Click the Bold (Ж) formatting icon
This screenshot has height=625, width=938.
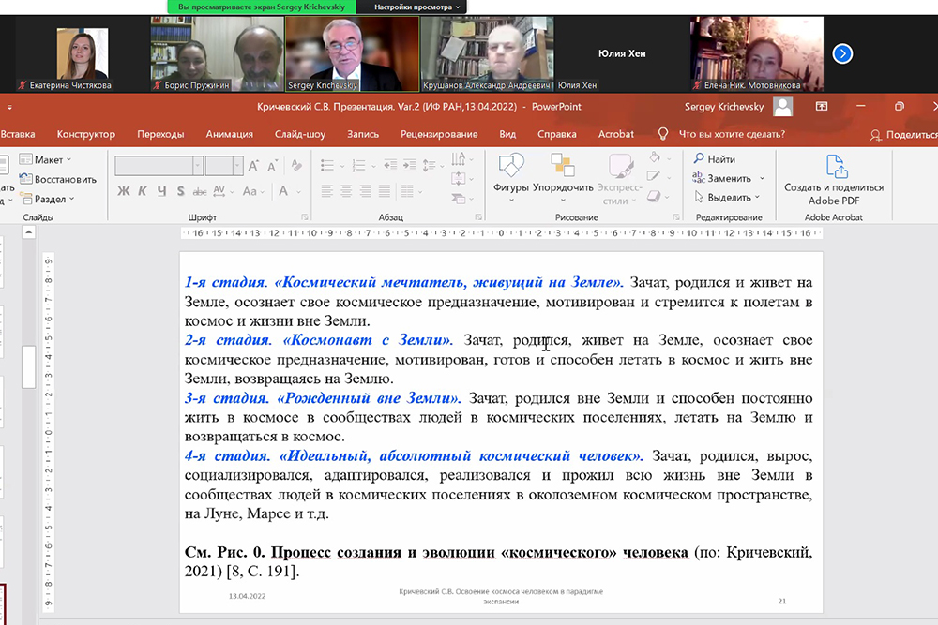(124, 191)
